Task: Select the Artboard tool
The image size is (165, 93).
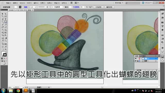Action: (3, 47)
